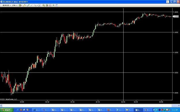Click the 01:00 time axis label

73,102
